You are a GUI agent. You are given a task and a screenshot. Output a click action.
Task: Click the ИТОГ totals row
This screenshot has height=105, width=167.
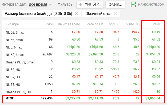(83, 98)
